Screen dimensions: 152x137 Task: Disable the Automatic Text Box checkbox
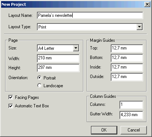[11, 106]
